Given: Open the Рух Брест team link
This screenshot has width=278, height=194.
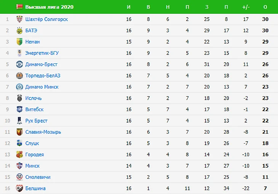Looking at the screenshot, I should [36, 121].
